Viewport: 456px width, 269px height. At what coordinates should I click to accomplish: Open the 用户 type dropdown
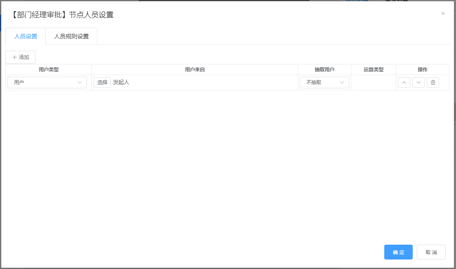pos(47,83)
